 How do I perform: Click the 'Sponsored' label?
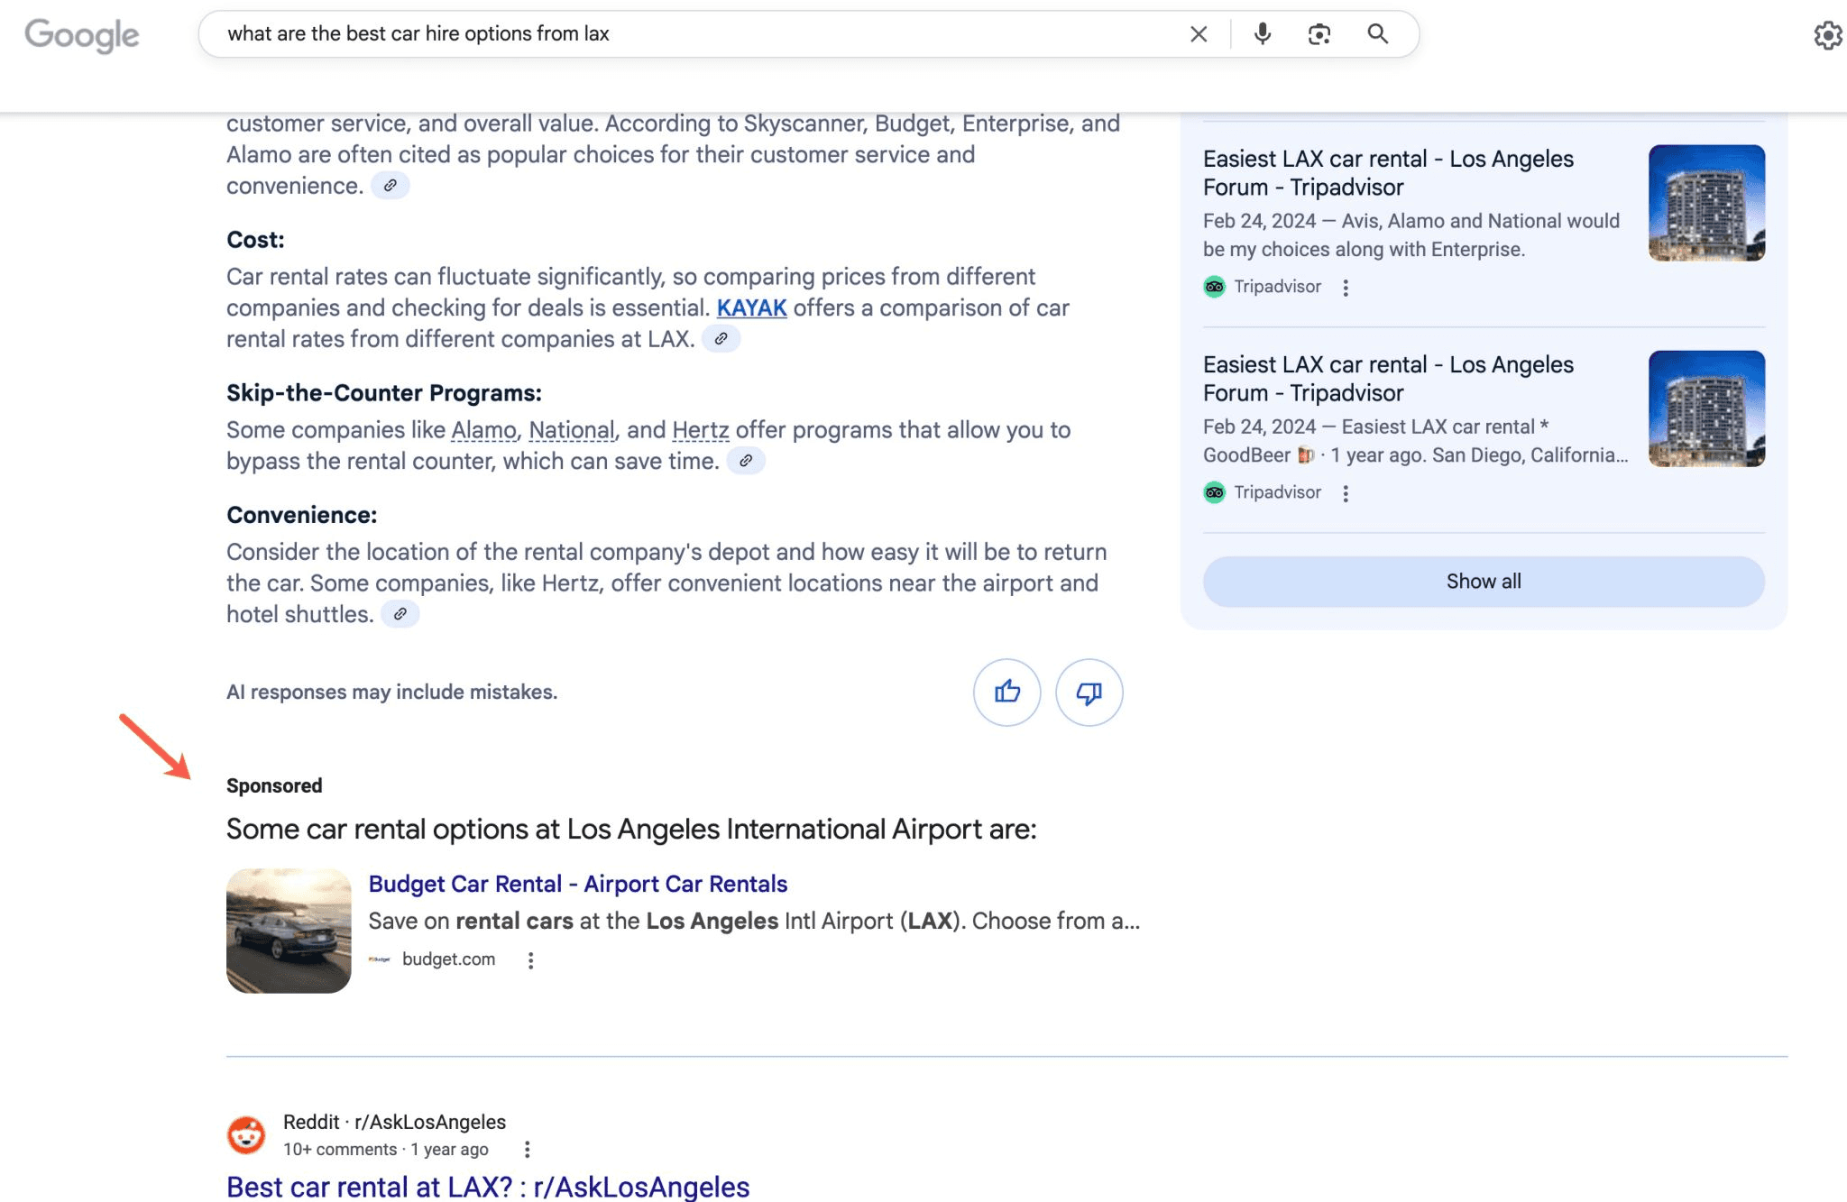click(x=274, y=785)
